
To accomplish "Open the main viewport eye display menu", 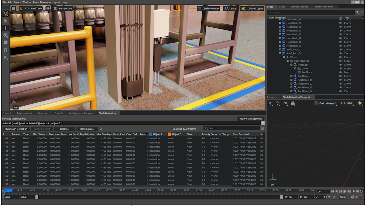I will click(x=48, y=8).
